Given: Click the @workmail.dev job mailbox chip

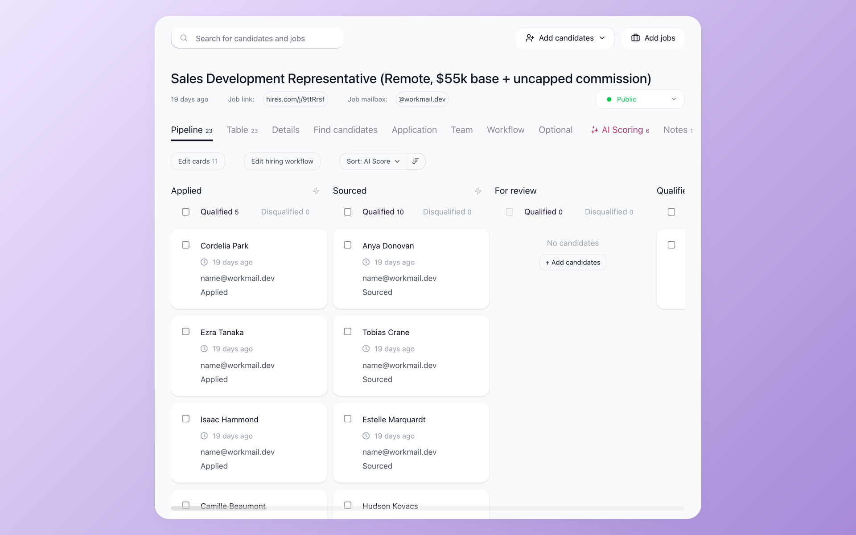Looking at the screenshot, I should click(x=422, y=99).
